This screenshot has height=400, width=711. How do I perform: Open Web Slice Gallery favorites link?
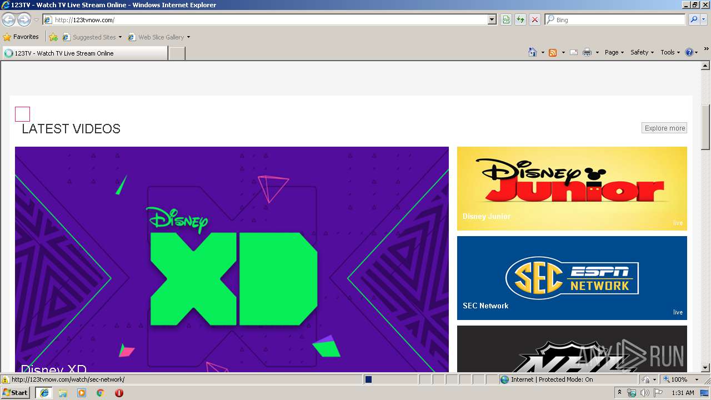159,37
